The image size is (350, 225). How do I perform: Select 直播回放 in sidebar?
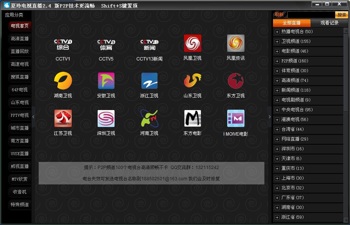(x=20, y=51)
